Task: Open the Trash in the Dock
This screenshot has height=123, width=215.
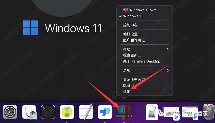Action: click(209, 112)
